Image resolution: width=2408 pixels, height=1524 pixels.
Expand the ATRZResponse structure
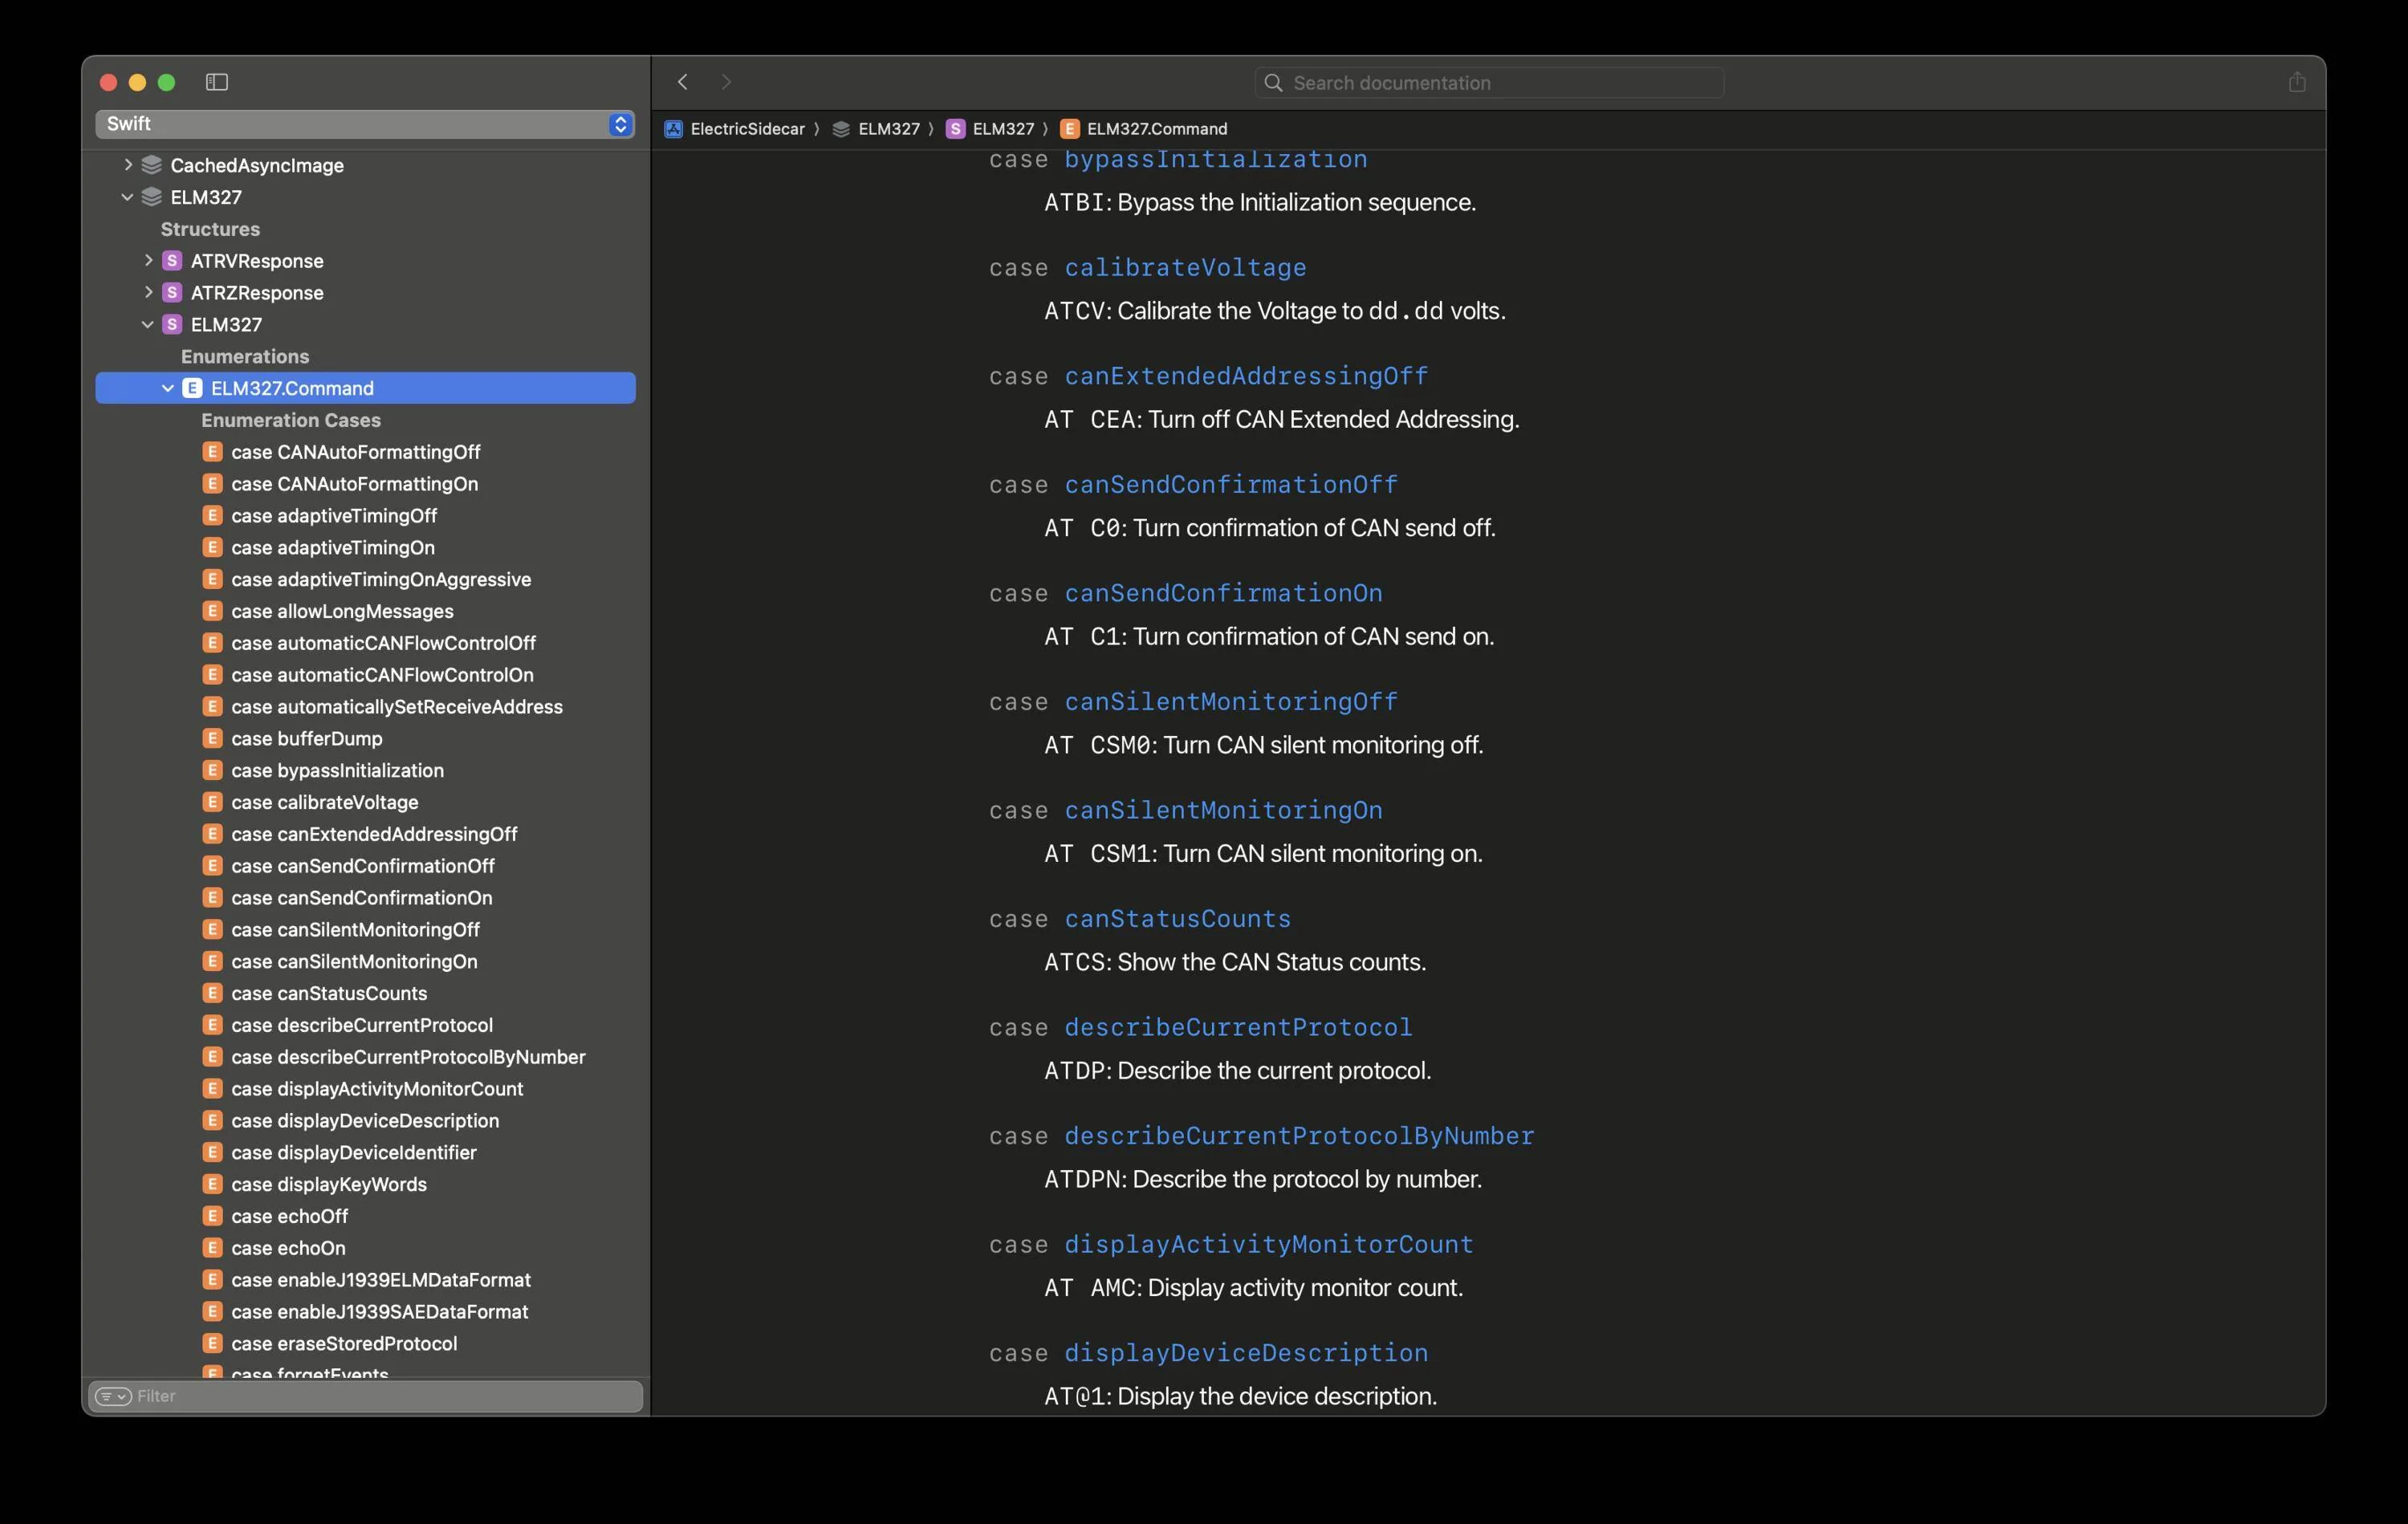pos(148,293)
